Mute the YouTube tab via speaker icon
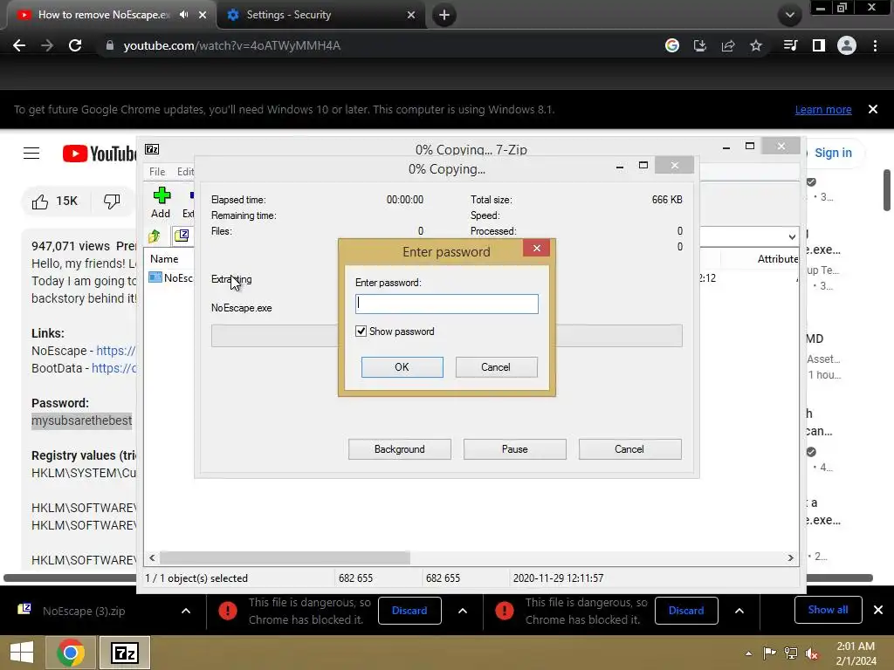 click(x=183, y=15)
